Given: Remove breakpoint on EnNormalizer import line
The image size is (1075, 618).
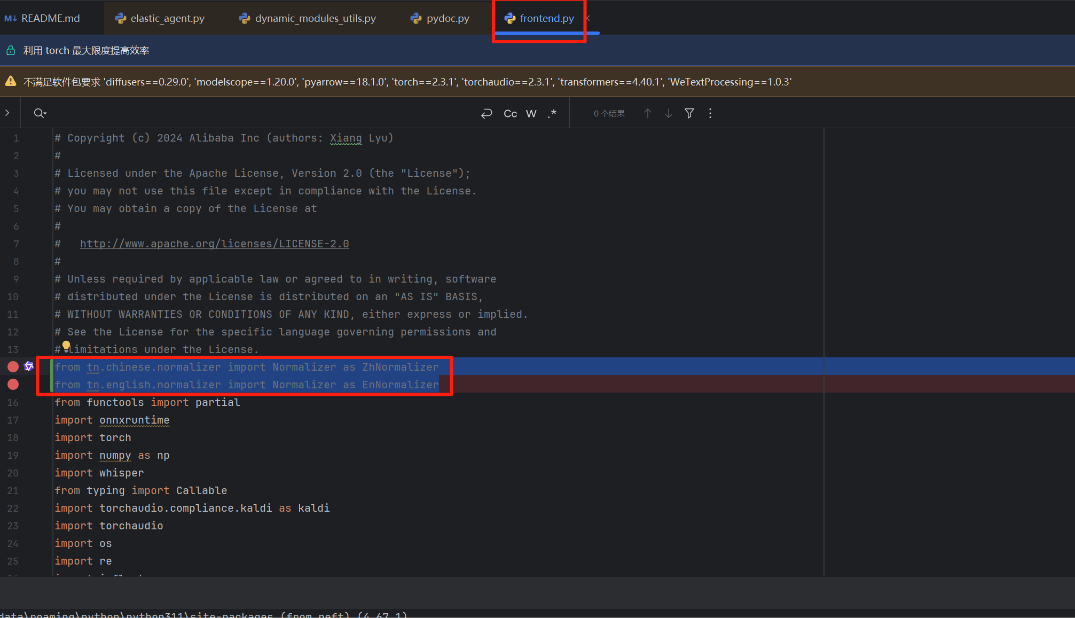Looking at the screenshot, I should point(13,384).
